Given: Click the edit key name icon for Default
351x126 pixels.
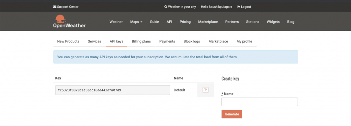Looking at the screenshot, I should tap(206, 90).
